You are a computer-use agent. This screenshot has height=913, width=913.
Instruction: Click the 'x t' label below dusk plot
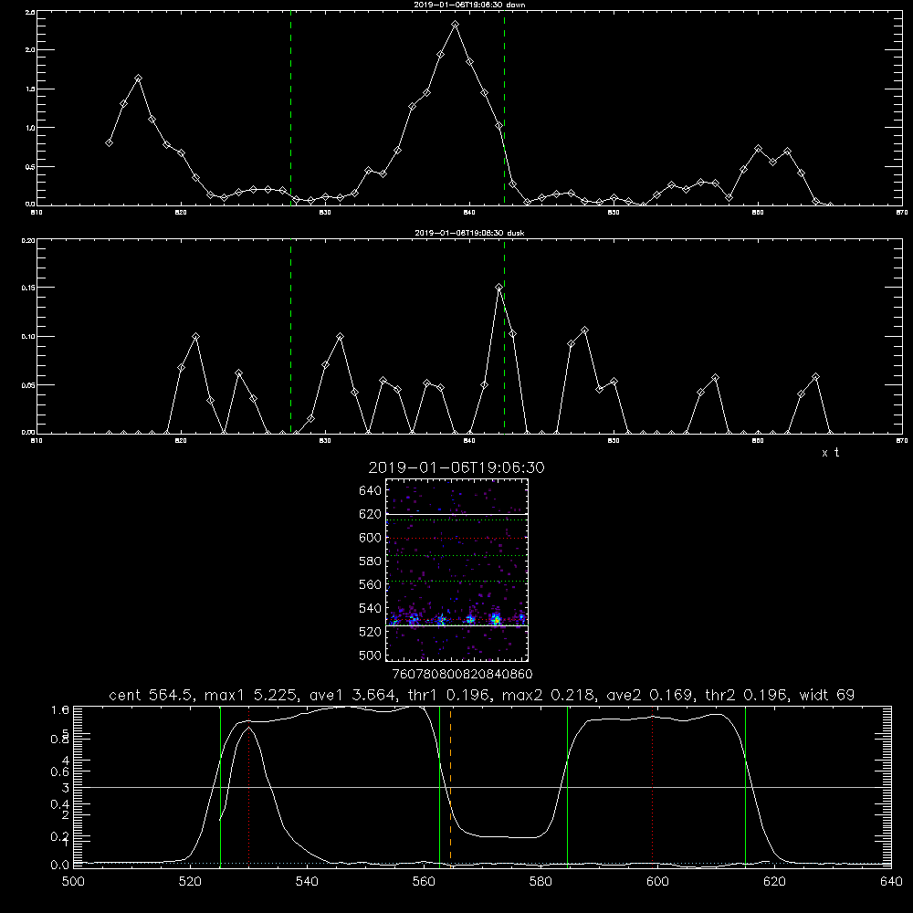pyautogui.click(x=830, y=453)
